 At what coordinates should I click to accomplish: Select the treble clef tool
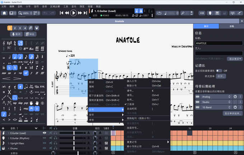[4, 43]
